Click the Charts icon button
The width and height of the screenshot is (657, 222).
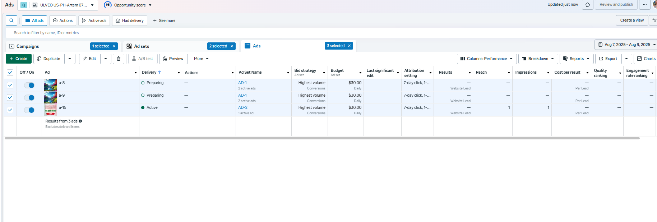[x=646, y=59]
